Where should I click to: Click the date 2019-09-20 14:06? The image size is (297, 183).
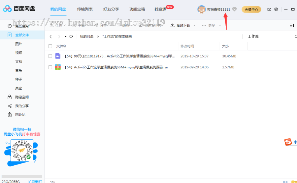click(x=194, y=67)
